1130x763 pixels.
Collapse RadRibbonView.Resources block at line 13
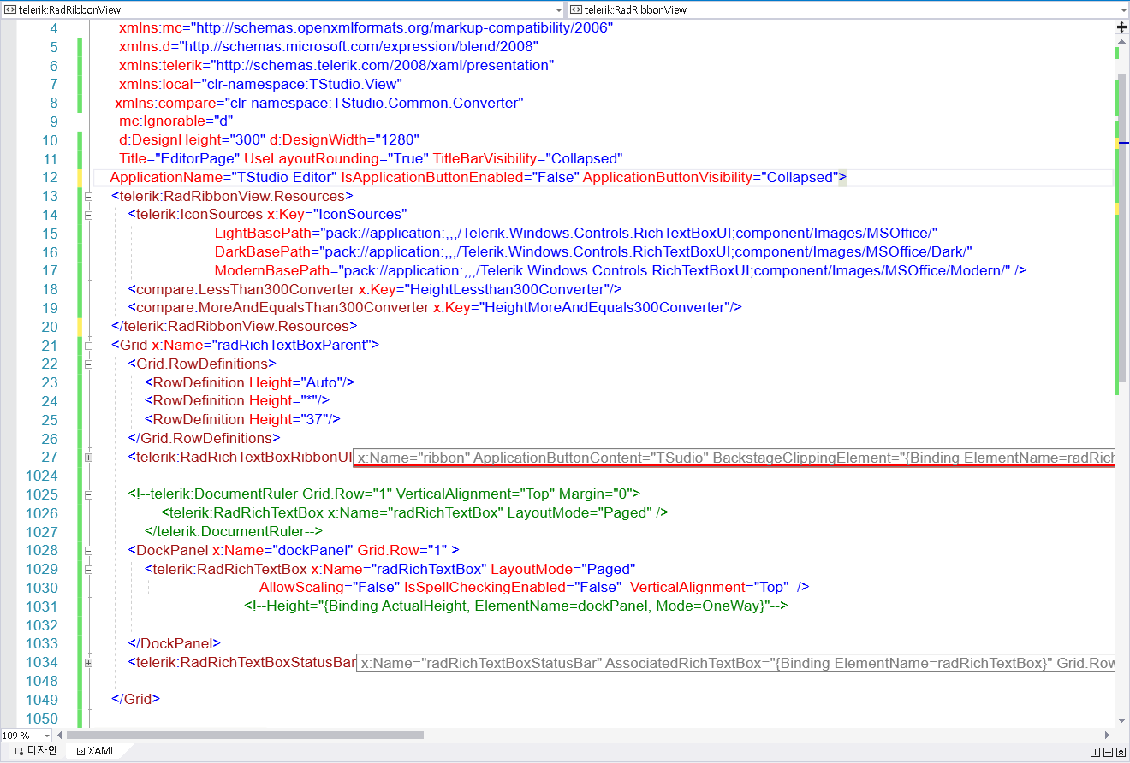click(89, 196)
